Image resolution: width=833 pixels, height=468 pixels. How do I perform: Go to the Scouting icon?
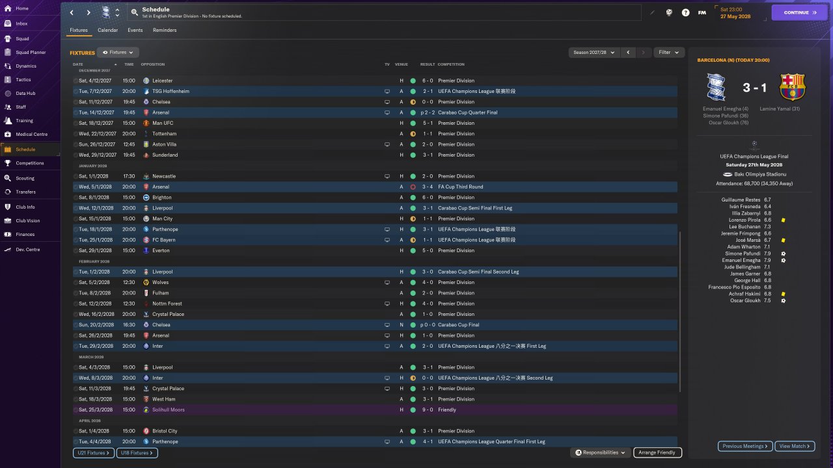tap(8, 178)
